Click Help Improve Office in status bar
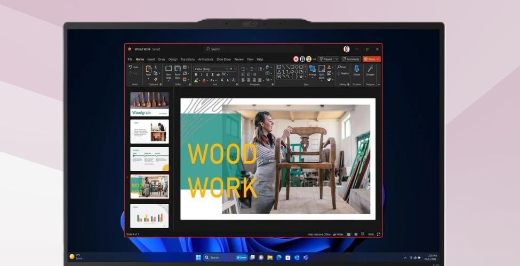 coord(319,235)
